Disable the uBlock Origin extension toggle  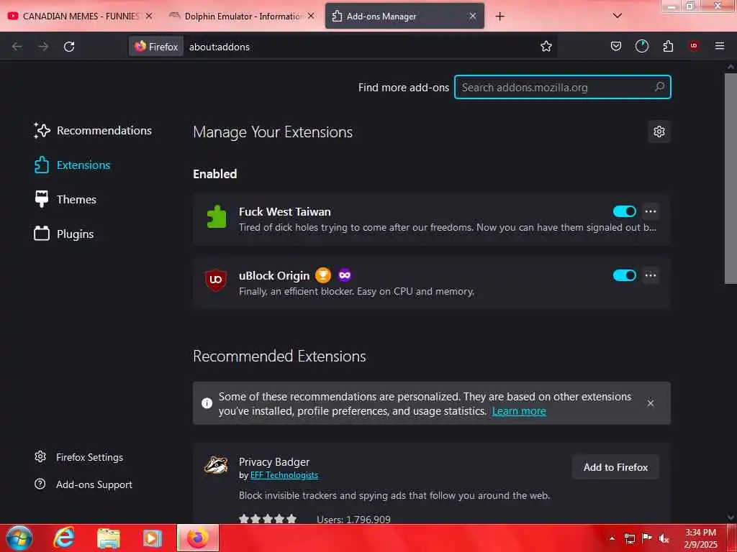click(x=624, y=275)
